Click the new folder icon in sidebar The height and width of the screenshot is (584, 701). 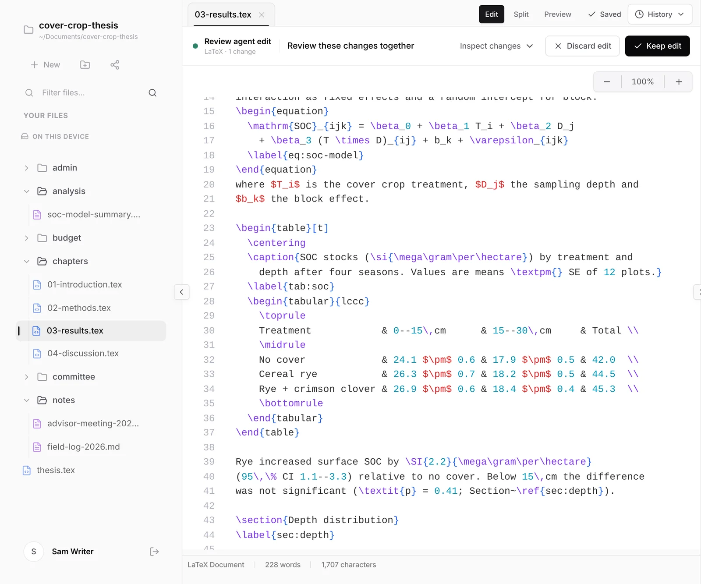[x=85, y=65]
